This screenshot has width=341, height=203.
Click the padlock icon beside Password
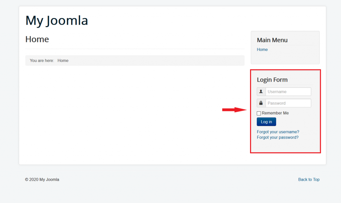pos(261,103)
